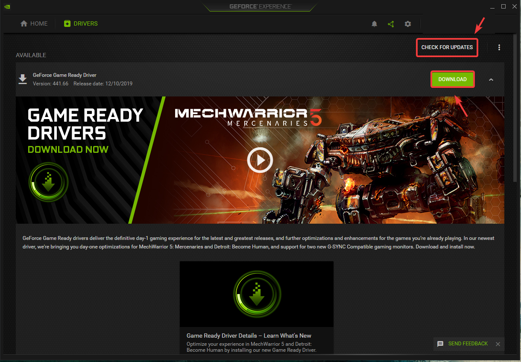The width and height of the screenshot is (521, 362).
Task: Click the green share icon
Action: tap(391, 24)
